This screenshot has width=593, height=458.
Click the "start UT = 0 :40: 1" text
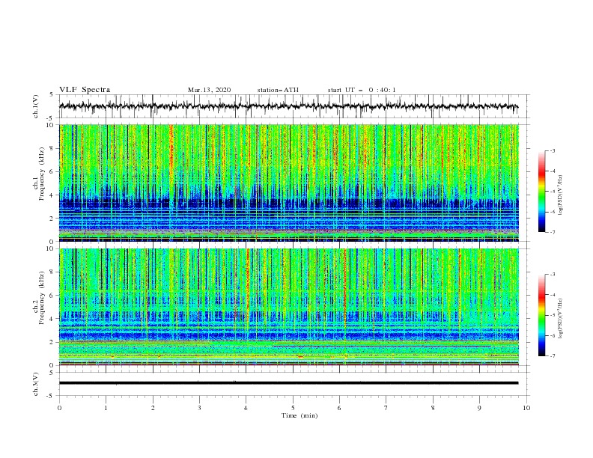362,90
